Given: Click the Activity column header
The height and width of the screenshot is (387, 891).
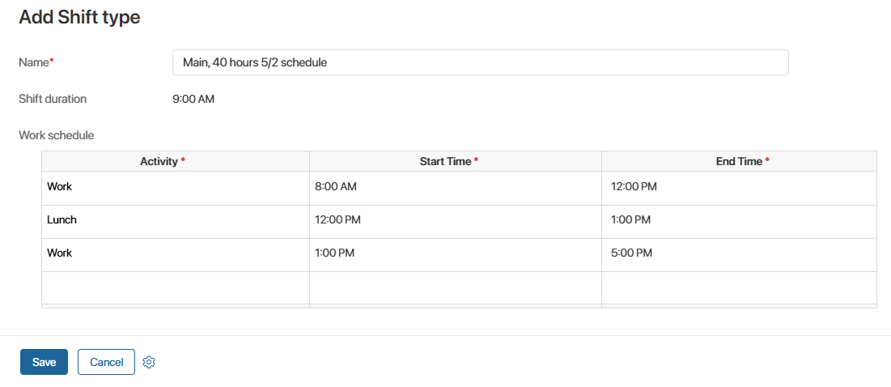Looking at the screenshot, I should 162,161.
